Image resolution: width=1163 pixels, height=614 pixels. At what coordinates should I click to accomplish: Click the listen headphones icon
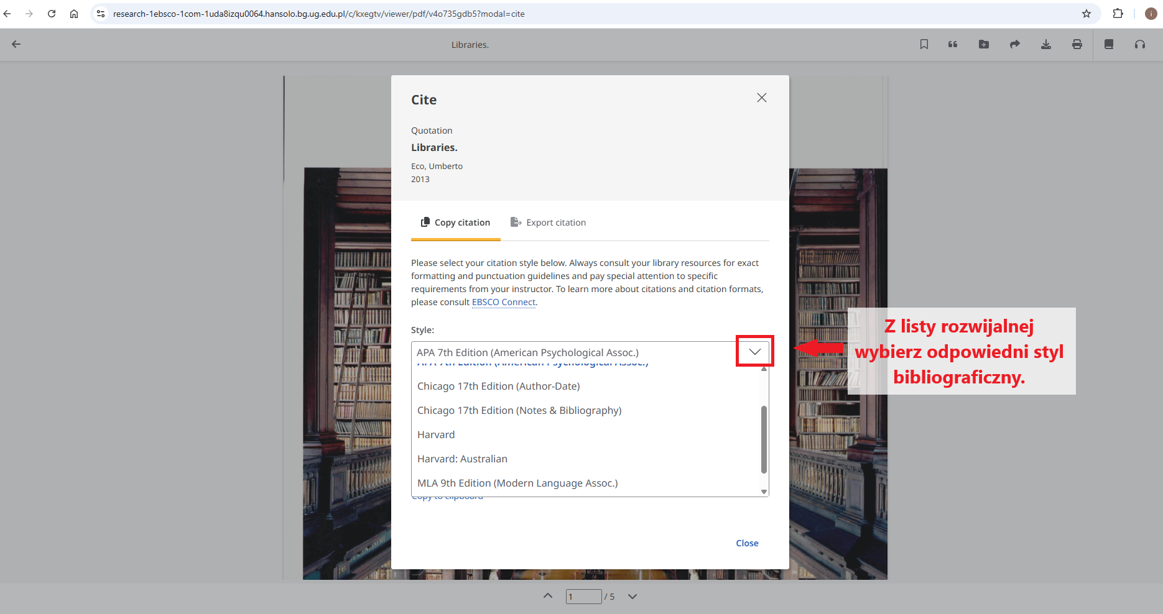[1140, 44]
